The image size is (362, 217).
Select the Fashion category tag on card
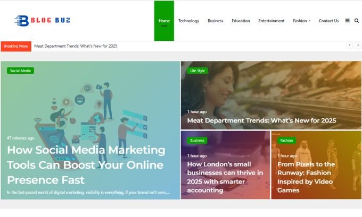(286, 141)
